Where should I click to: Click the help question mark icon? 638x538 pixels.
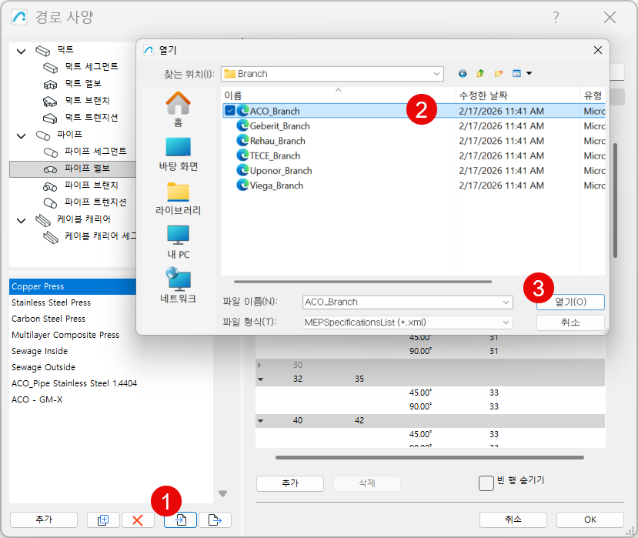[x=556, y=17]
